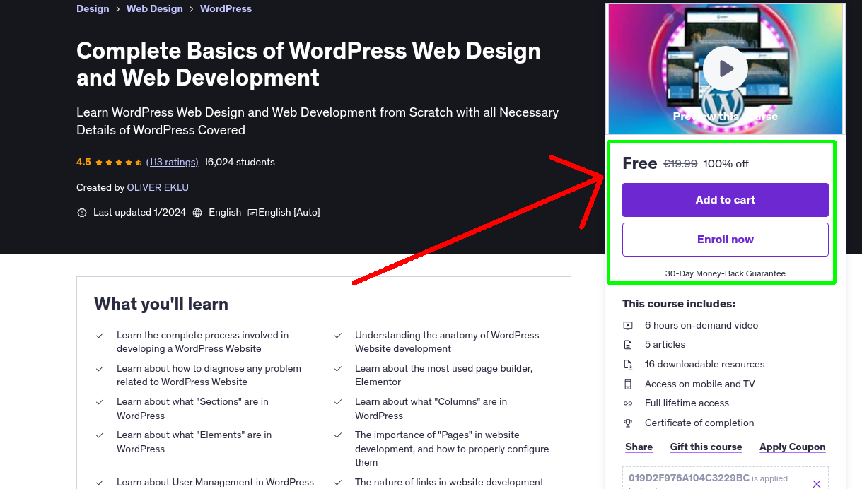862x489 pixels.
Task: Click breadcrumb chevron after Web Design
Action: (x=192, y=9)
